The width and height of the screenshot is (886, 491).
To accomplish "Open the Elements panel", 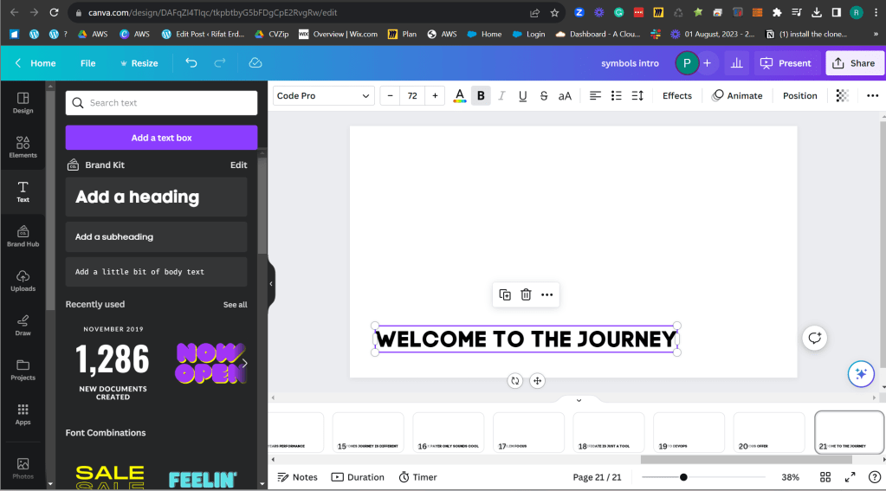I will pos(23,147).
